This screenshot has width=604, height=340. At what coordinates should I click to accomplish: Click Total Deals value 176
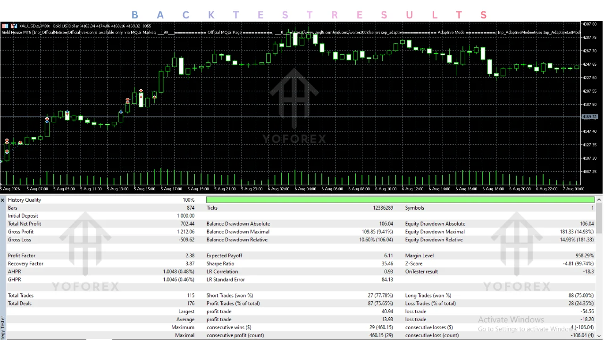tap(191, 304)
